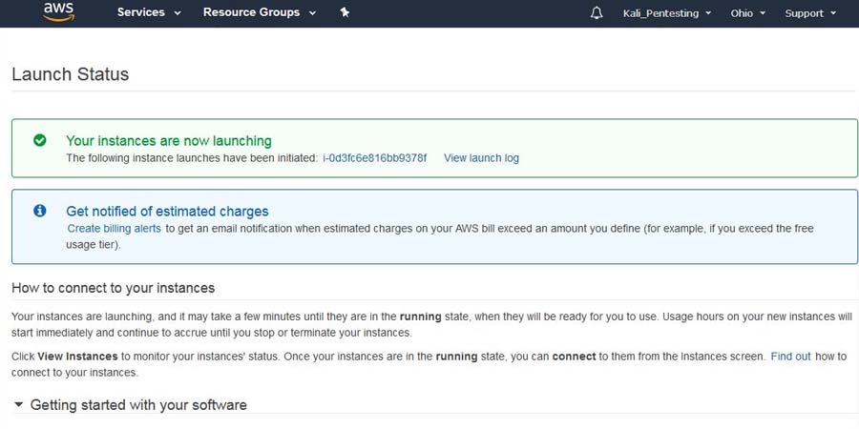Open the Create billing alerts link

coord(115,229)
